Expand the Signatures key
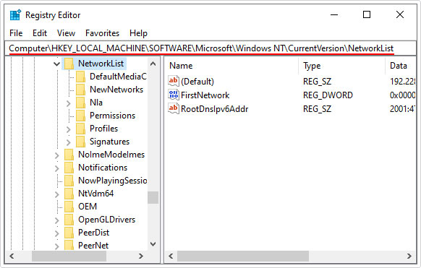421x268 pixels. (x=69, y=142)
